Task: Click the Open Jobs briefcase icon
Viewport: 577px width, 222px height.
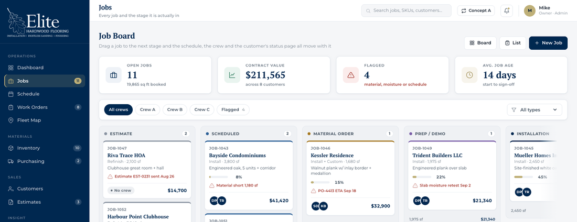Action: tap(114, 75)
